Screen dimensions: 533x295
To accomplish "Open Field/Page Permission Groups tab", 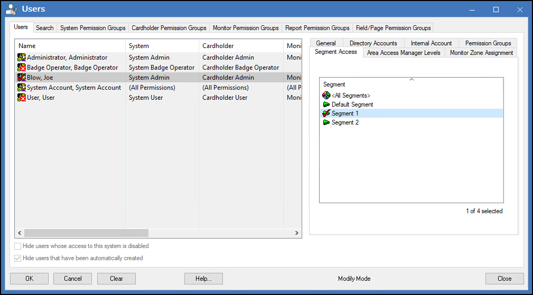I will pyautogui.click(x=394, y=28).
